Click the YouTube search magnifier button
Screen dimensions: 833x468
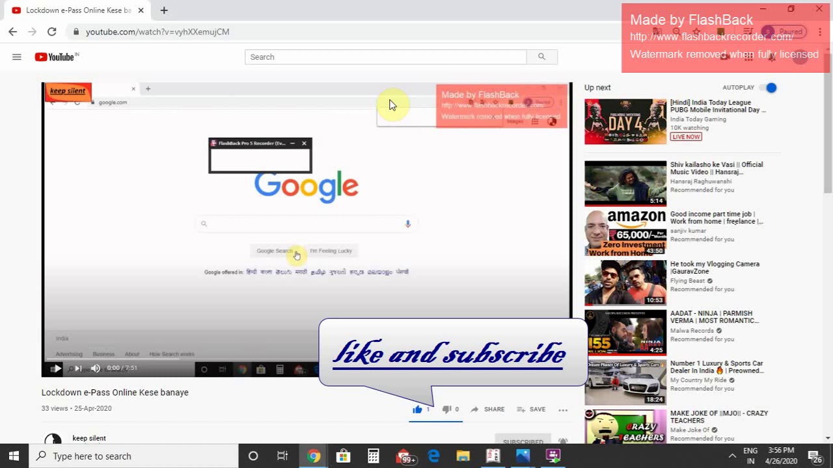point(541,57)
